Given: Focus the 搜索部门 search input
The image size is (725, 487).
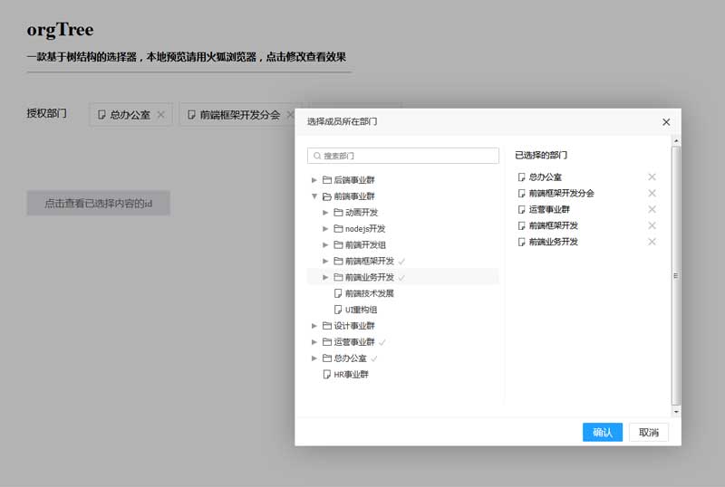Looking at the screenshot, I should click(x=403, y=156).
